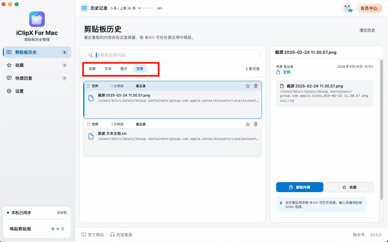Open the 快捷回复 sidebar section
The height and width of the screenshot is (242, 388).
(x=37, y=78)
